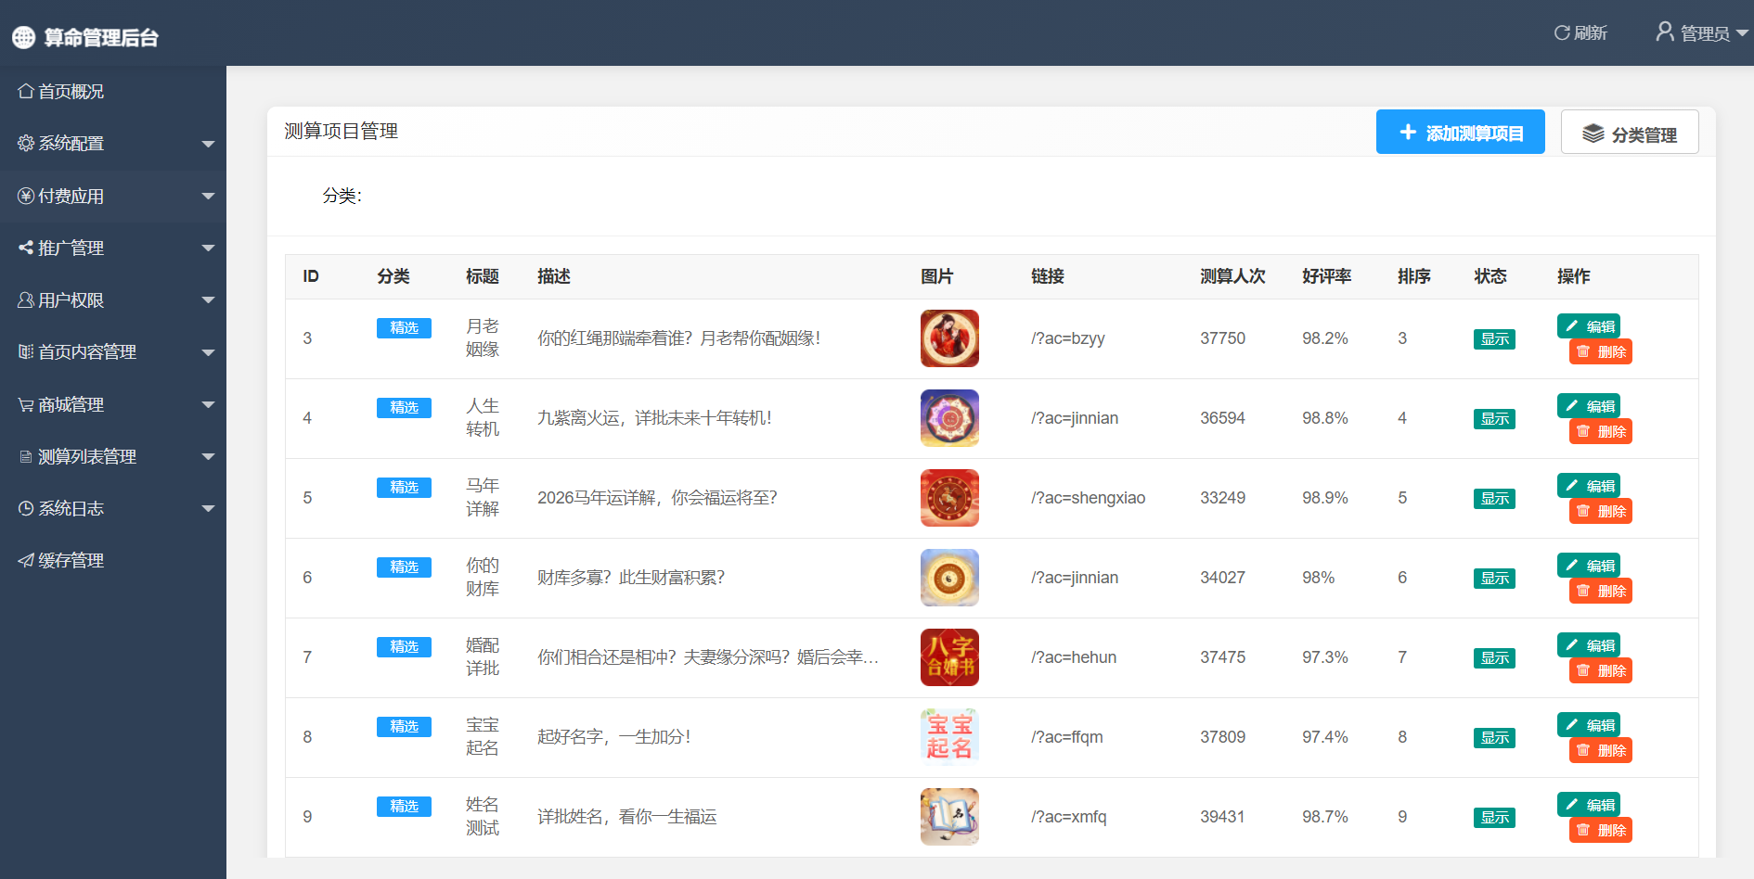Go to 首页概况 in sidebar
Image resolution: width=1754 pixels, height=879 pixels.
71,92
